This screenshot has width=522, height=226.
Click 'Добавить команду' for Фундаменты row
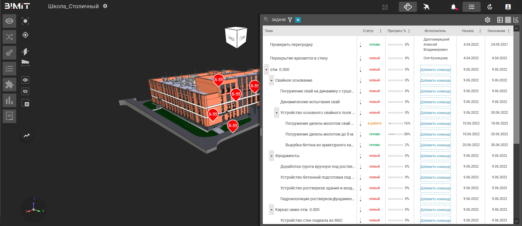pos(435,156)
